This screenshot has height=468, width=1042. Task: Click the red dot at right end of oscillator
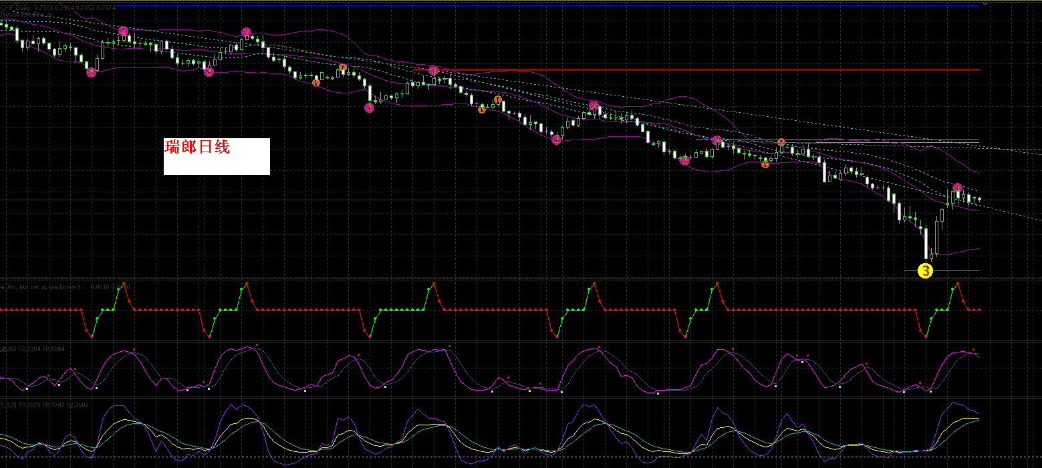(974, 349)
